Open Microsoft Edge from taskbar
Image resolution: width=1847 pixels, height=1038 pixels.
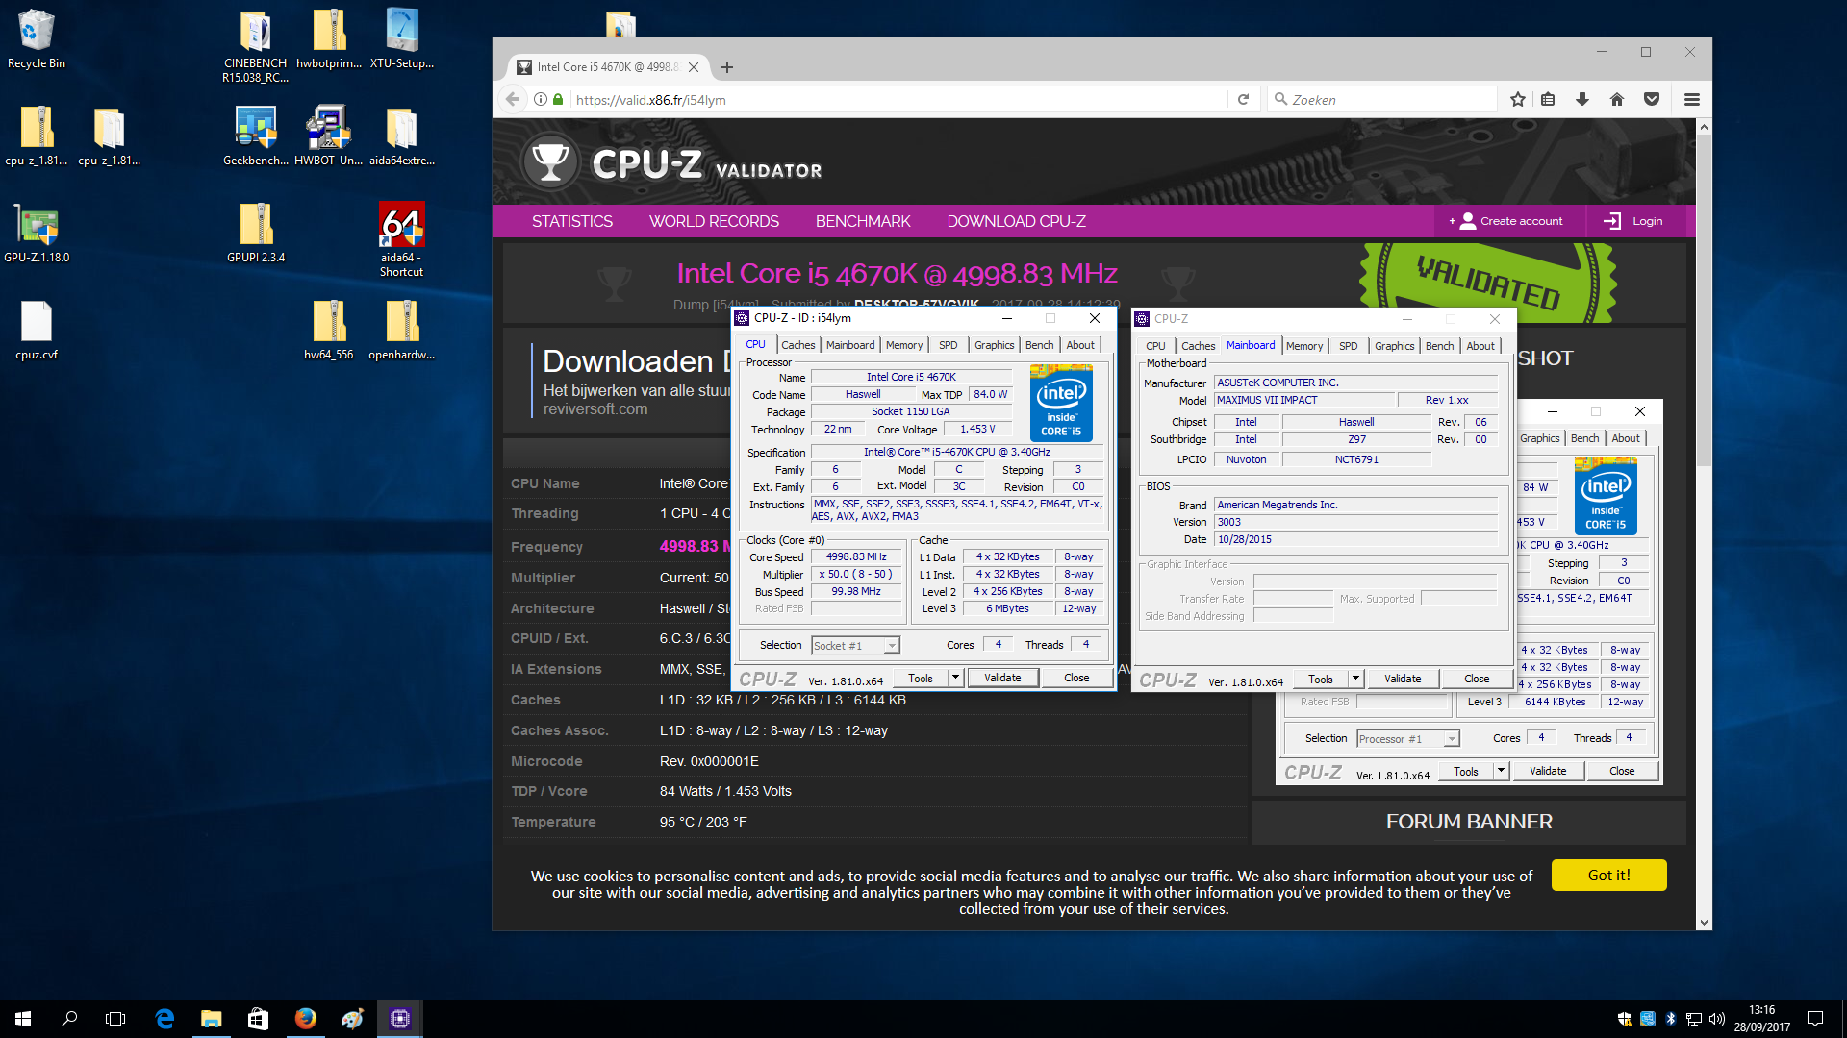(164, 1019)
